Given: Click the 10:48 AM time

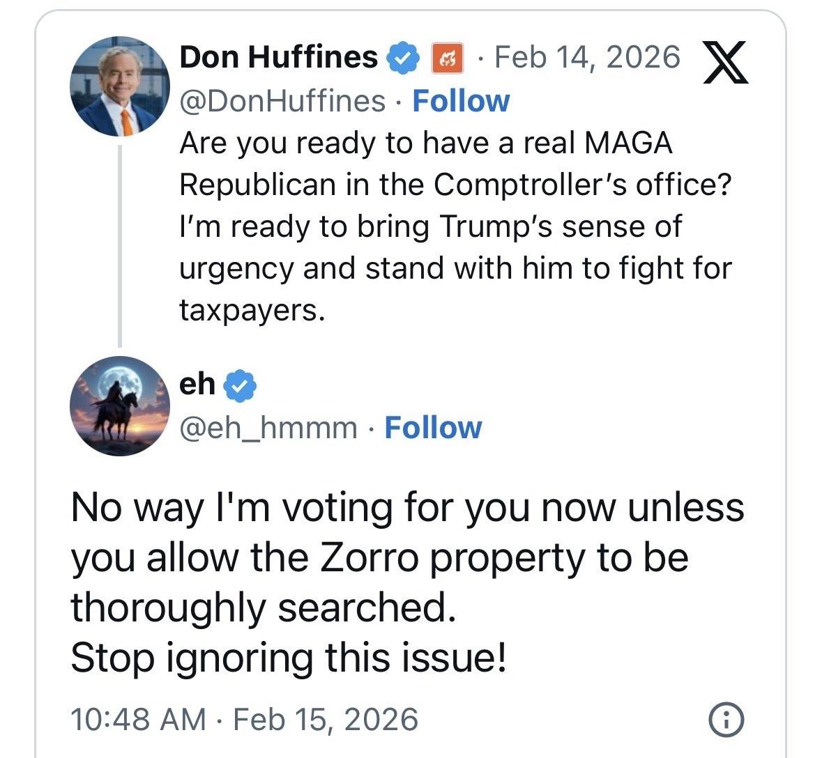Looking at the screenshot, I should [x=138, y=719].
